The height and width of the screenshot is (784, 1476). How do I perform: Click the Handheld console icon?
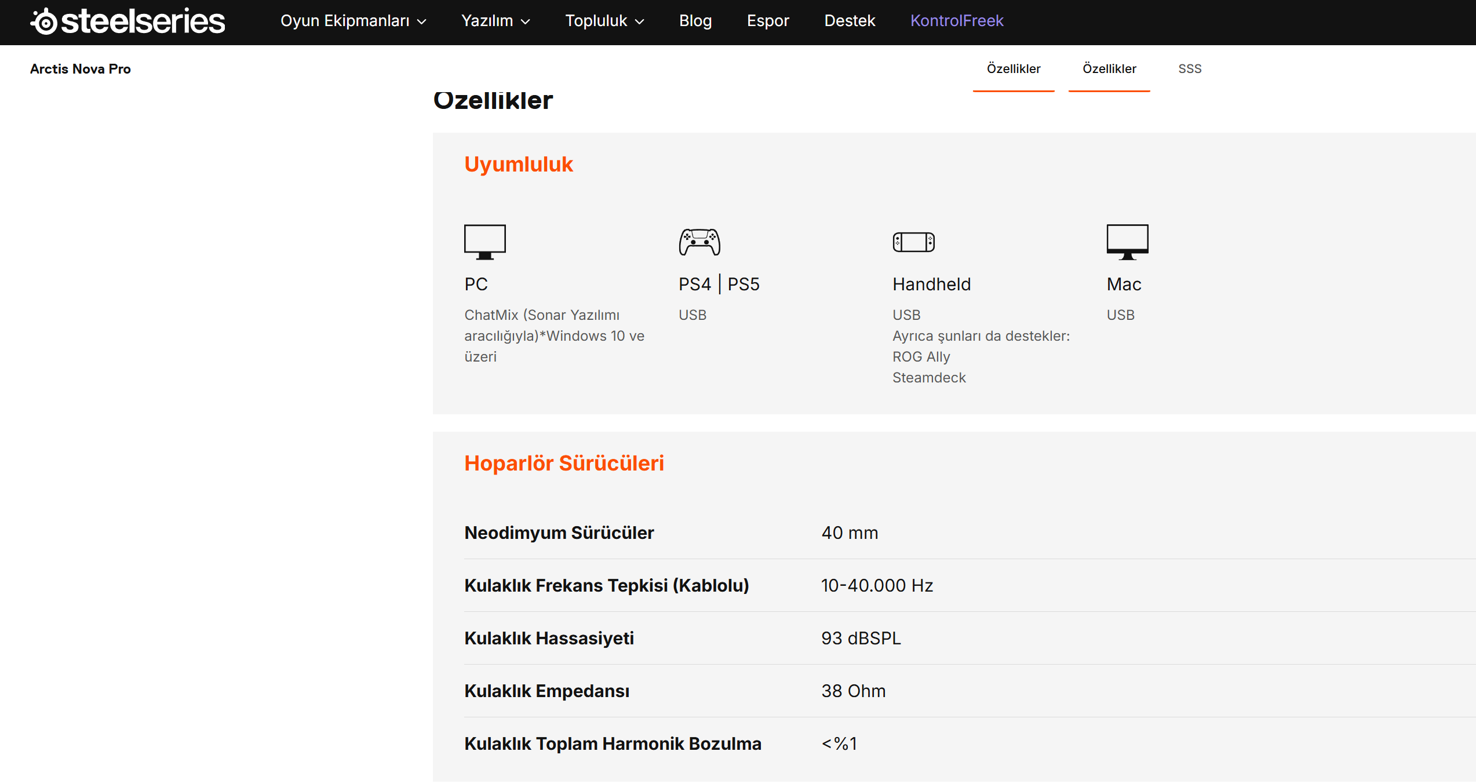pyautogui.click(x=914, y=242)
